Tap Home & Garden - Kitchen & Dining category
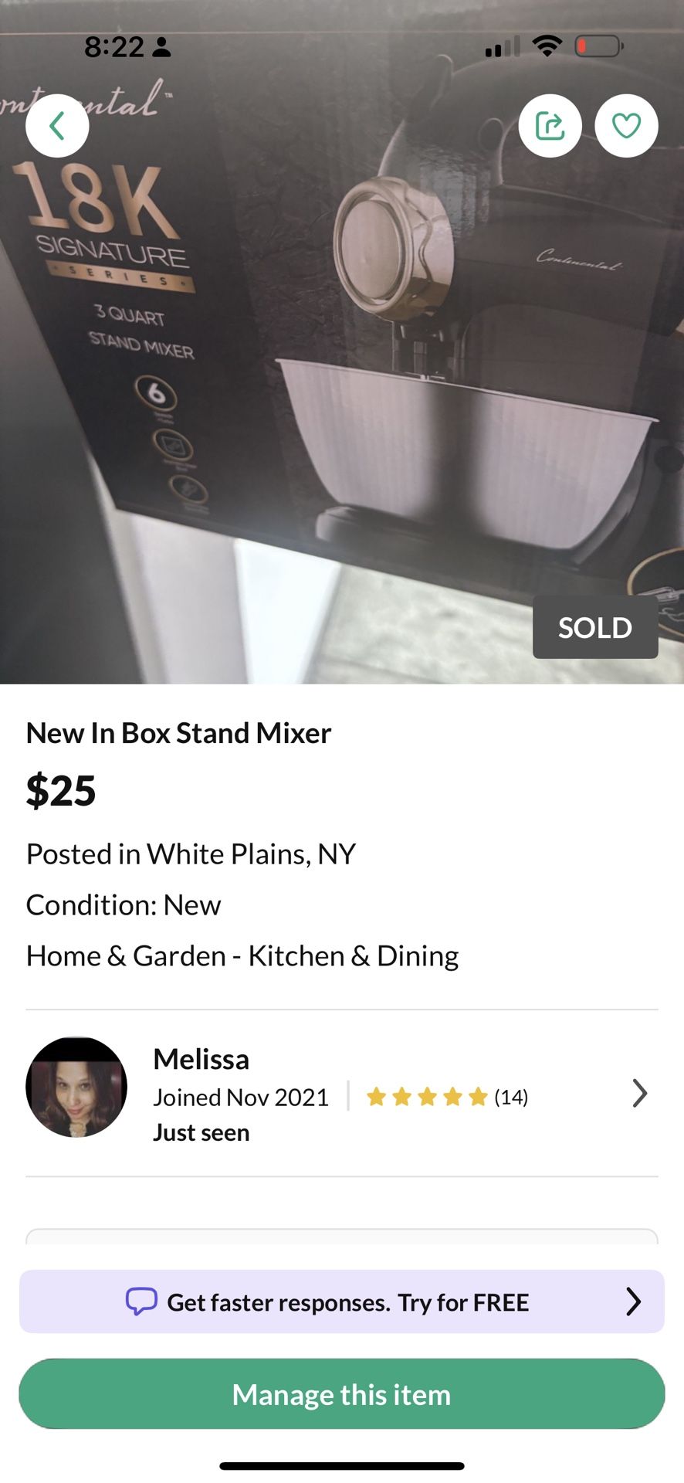 pos(242,956)
